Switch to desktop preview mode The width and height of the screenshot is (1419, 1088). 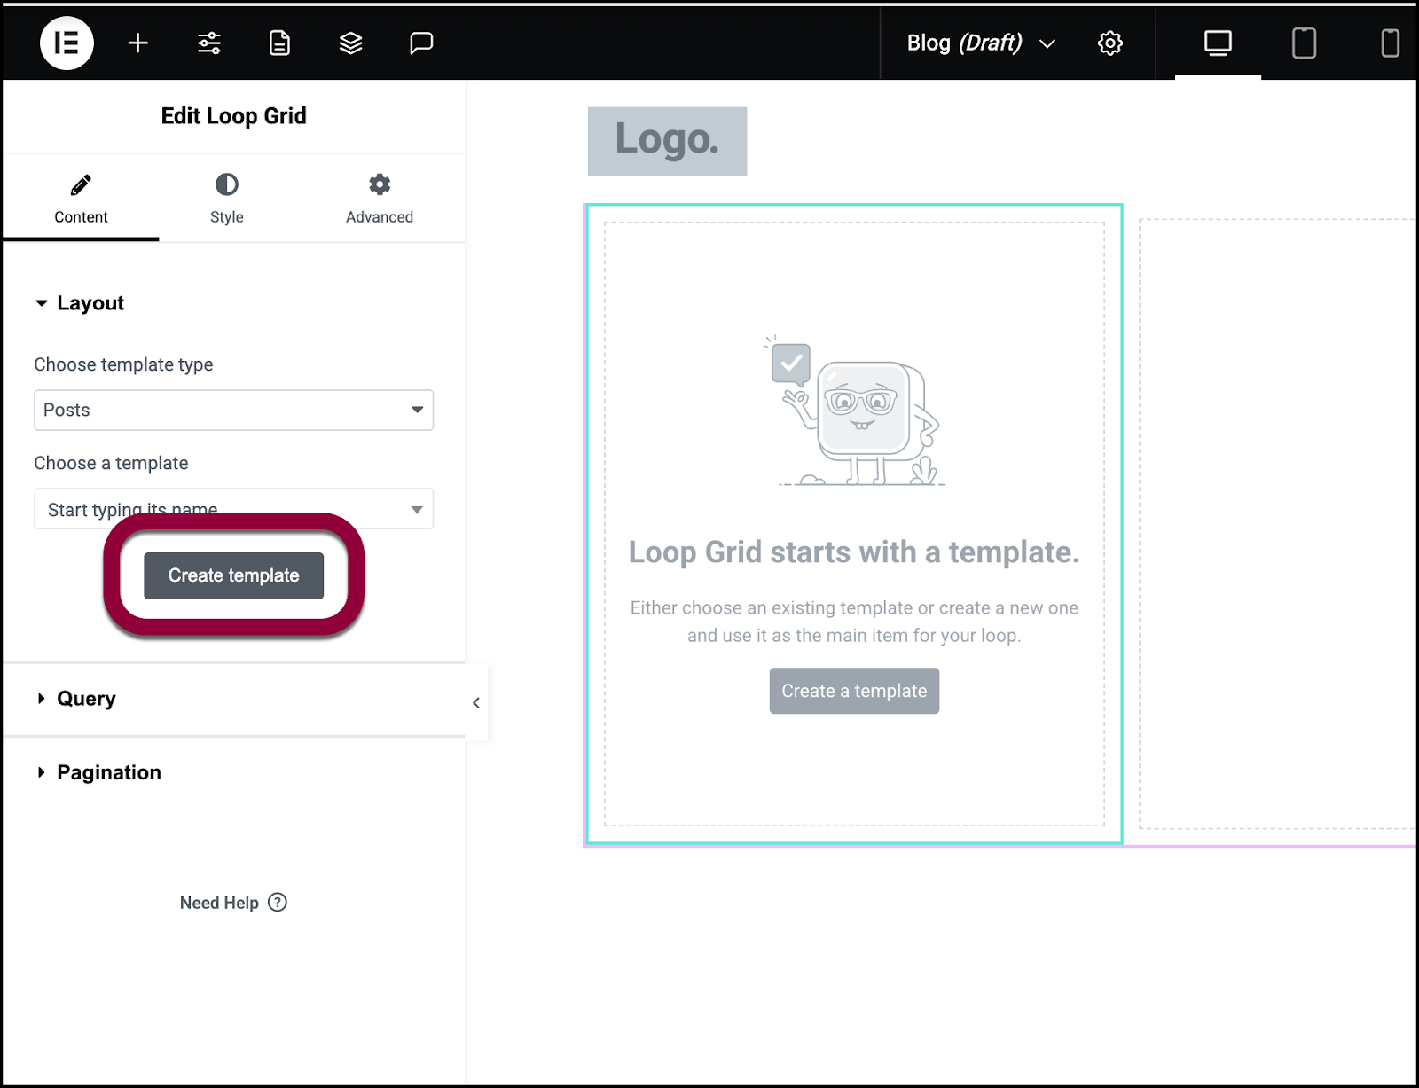1217,43
